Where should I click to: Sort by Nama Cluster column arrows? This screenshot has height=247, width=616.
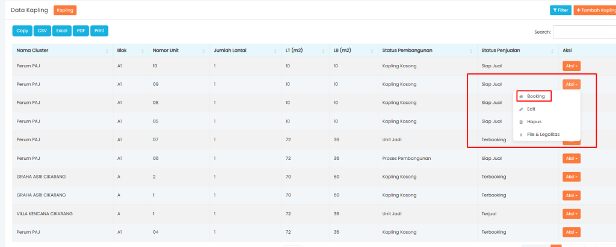[x=107, y=50]
